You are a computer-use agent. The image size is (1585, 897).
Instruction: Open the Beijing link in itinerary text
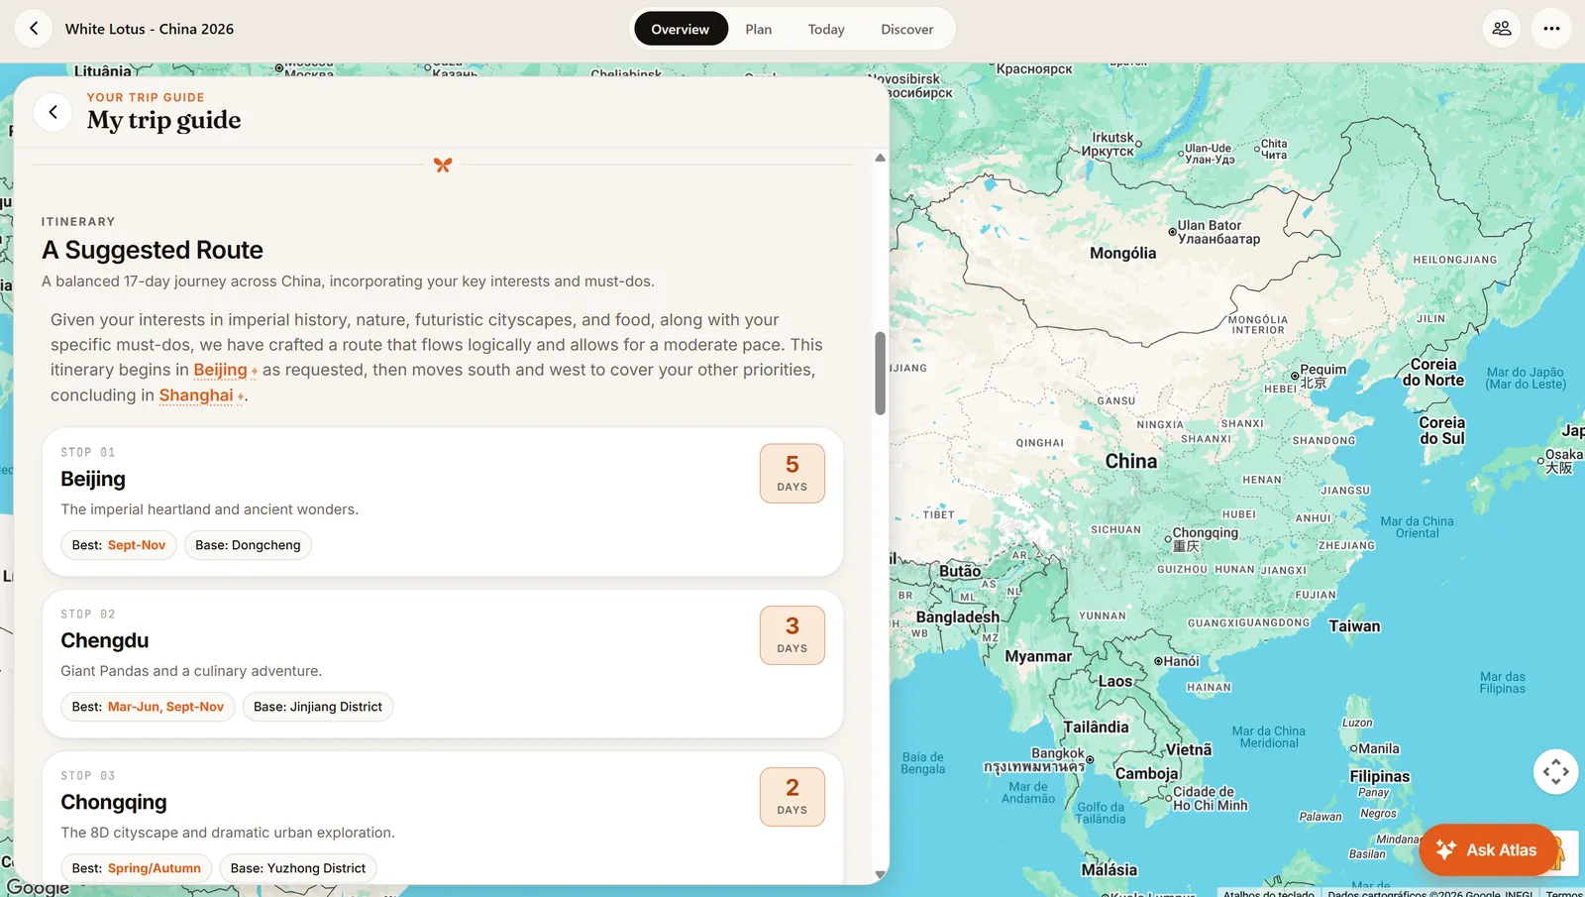[220, 370]
